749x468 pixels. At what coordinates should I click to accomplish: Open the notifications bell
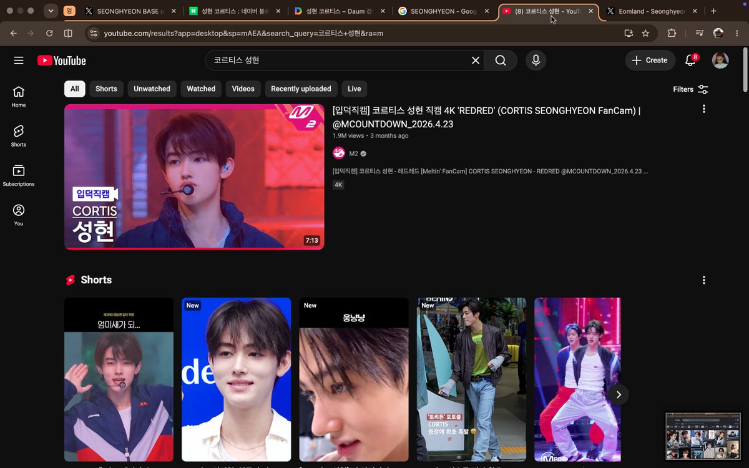pos(690,61)
